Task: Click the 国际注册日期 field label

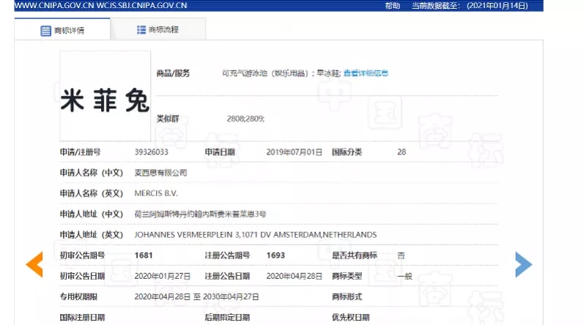Action: click(82, 318)
